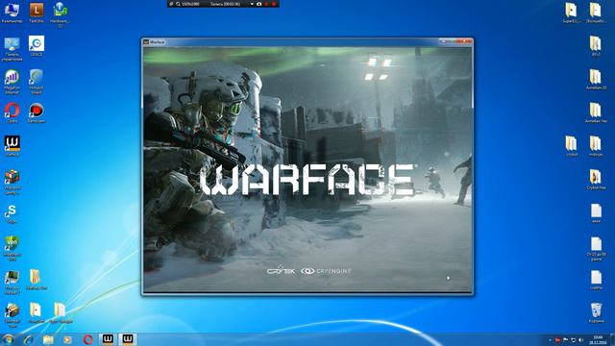Open Windows Explorer from the taskbar
This screenshot has width=615, height=346.
(48, 339)
